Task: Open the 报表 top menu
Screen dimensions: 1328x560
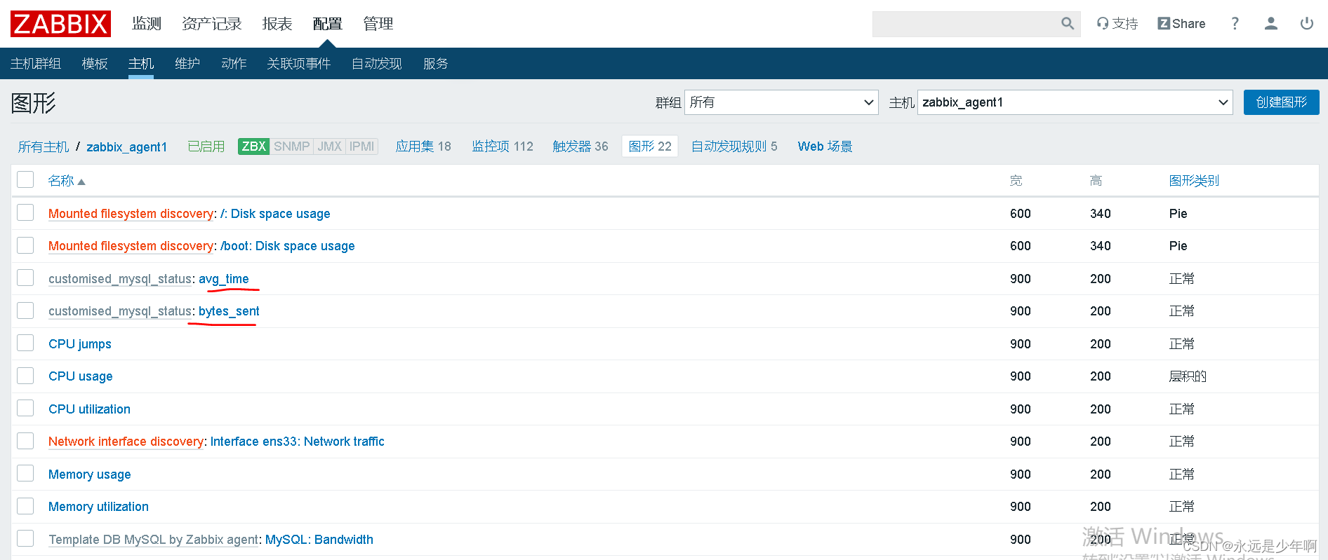Action: [x=277, y=24]
